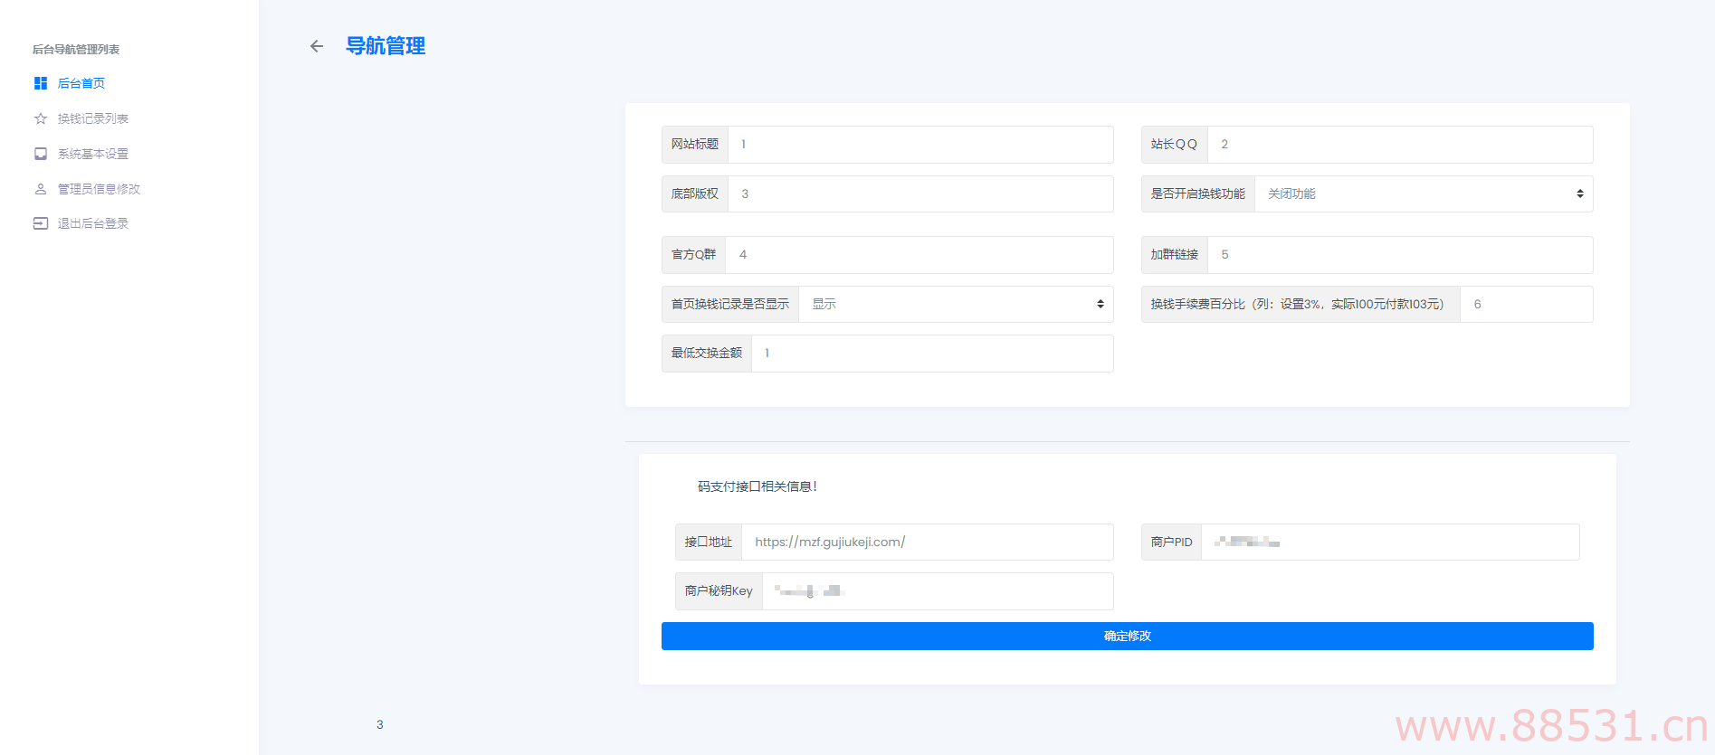Open the 首页换钱记录是否显示 dropdown

pos(956,304)
